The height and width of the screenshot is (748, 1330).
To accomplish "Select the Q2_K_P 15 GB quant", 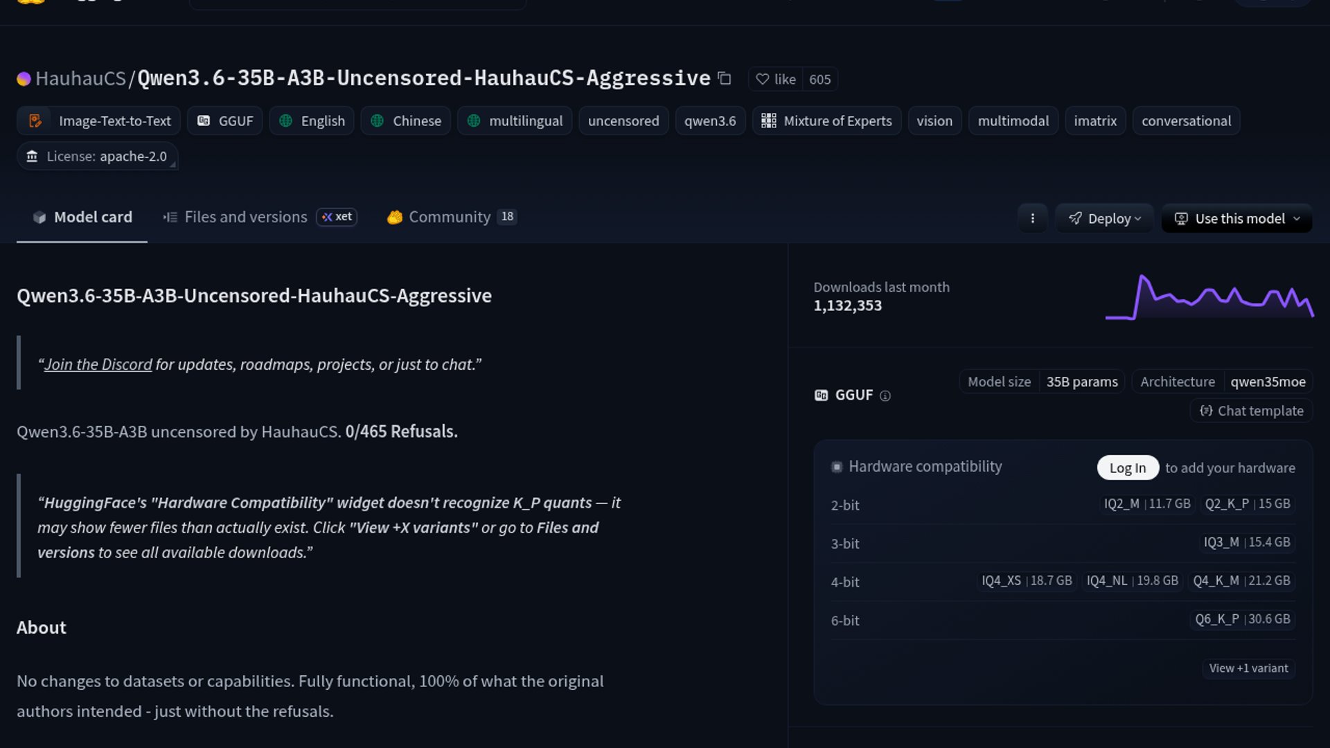I will pyautogui.click(x=1248, y=504).
